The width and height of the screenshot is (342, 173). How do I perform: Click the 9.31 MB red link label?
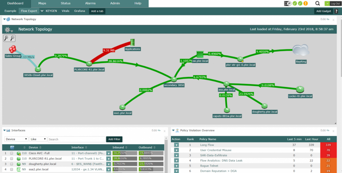click(x=109, y=50)
